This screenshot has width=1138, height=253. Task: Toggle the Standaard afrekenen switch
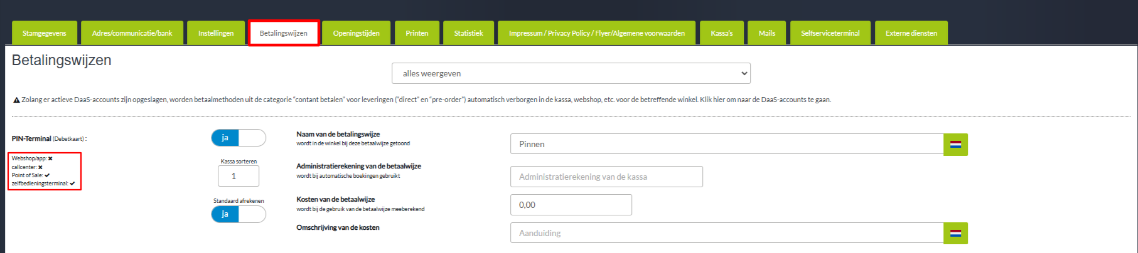pyautogui.click(x=238, y=214)
